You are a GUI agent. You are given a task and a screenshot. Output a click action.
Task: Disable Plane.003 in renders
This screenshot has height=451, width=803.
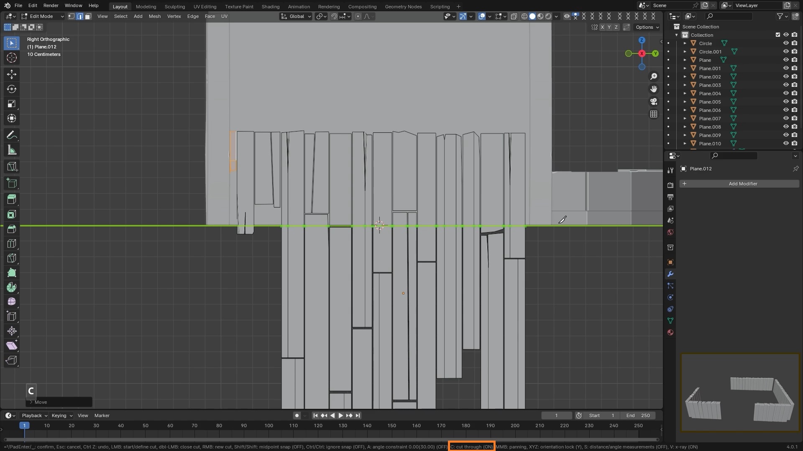[x=794, y=85]
